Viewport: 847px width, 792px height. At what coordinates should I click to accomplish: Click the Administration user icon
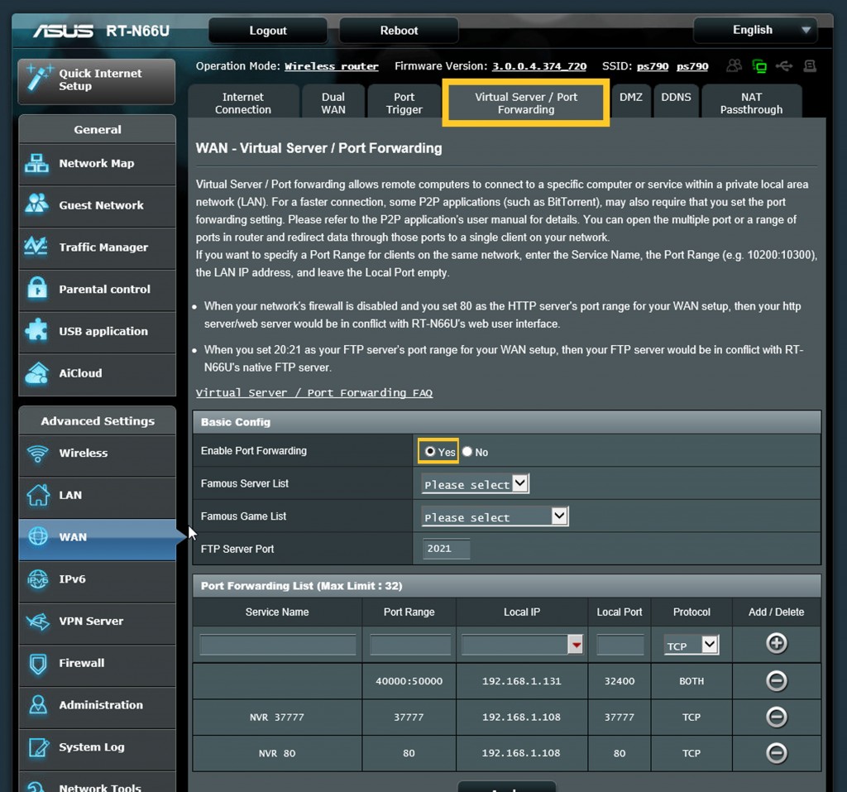38,705
